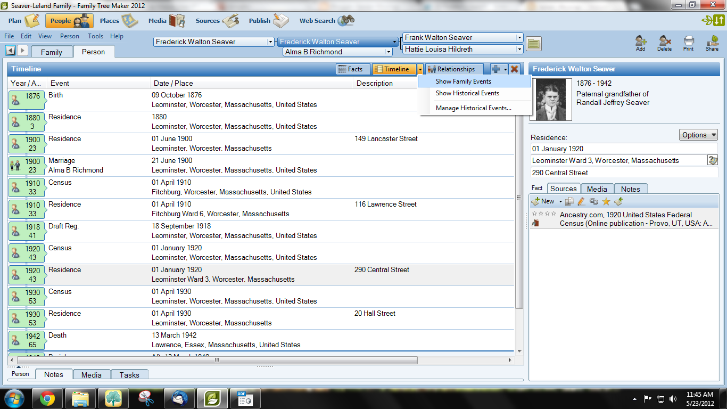The height and width of the screenshot is (409, 727).
Task: Click the 1900 Marriage couple timeline marker
Action: click(x=27, y=166)
